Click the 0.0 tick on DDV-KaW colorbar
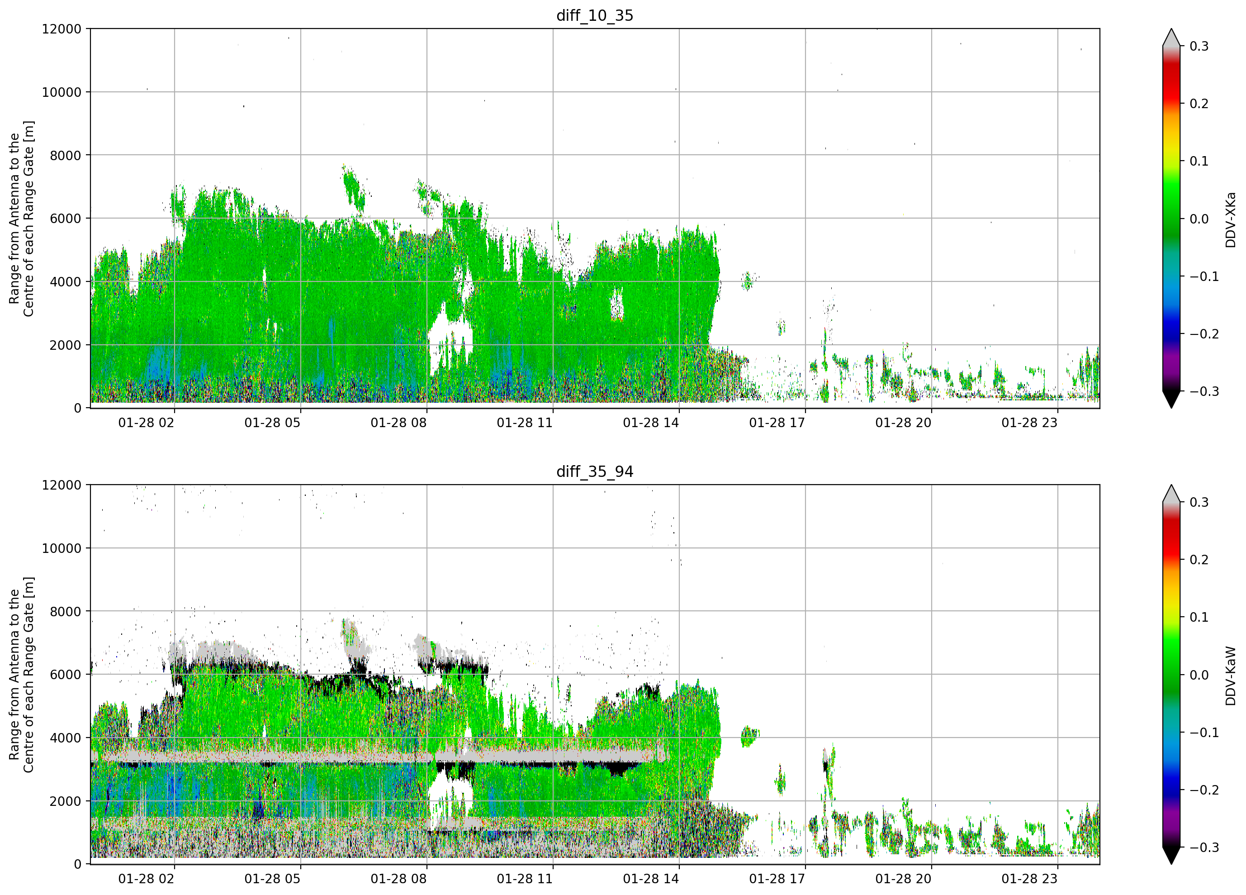1246x895 pixels. pyautogui.click(x=1199, y=675)
